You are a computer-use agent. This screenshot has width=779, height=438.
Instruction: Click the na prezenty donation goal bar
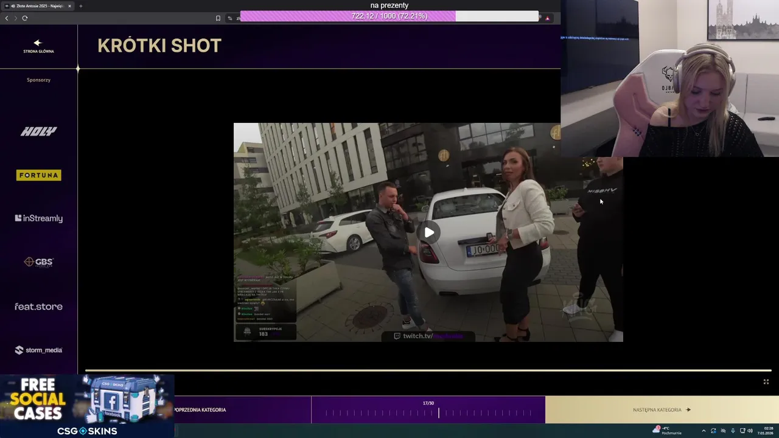point(389,16)
